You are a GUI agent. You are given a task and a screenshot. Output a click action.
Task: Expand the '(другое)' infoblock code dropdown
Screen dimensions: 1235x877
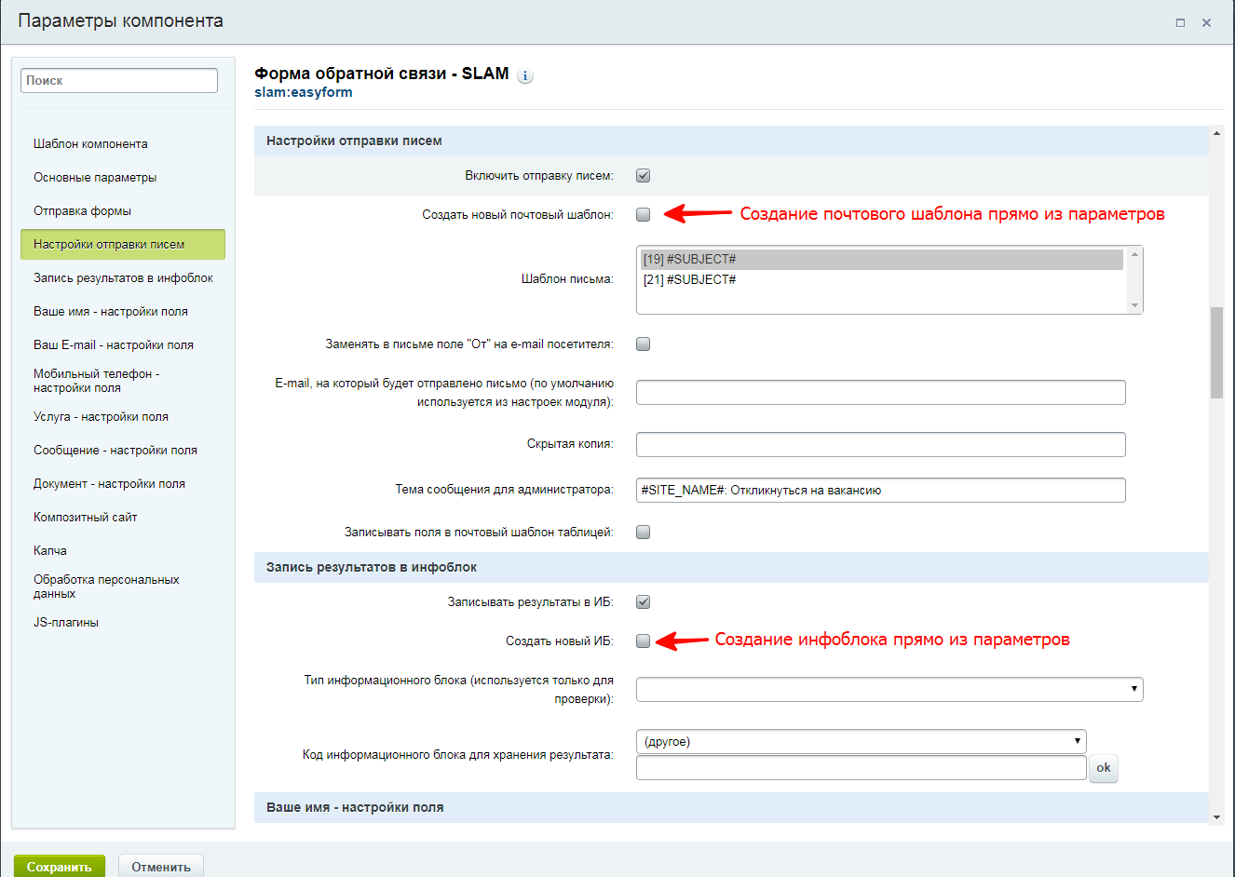pyautogui.click(x=861, y=741)
